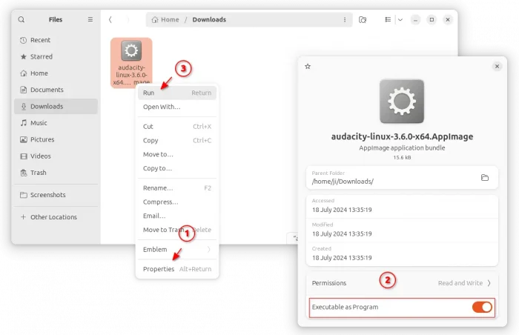This screenshot has width=519, height=335.
Task: Click the Starred star icon in the sidebar
Action: [x=23, y=56]
